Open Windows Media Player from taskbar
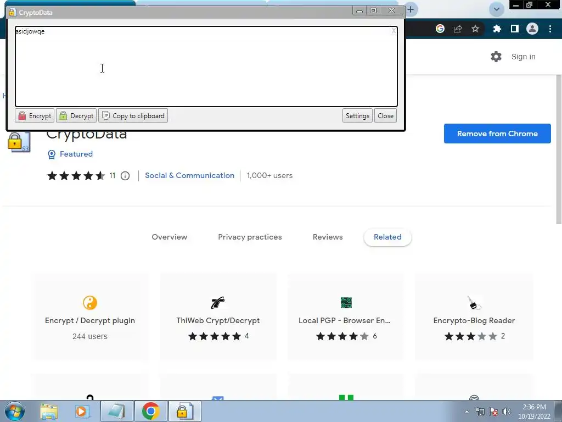562x422 pixels. click(x=82, y=411)
